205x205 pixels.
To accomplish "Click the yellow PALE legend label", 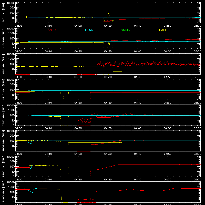I will coord(163,30).
